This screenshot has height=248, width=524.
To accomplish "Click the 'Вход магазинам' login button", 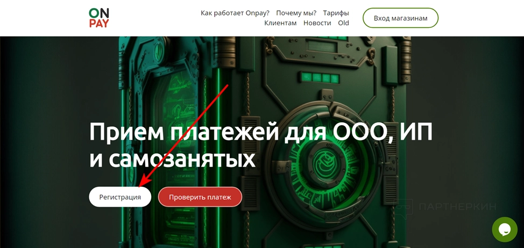I will click(400, 18).
